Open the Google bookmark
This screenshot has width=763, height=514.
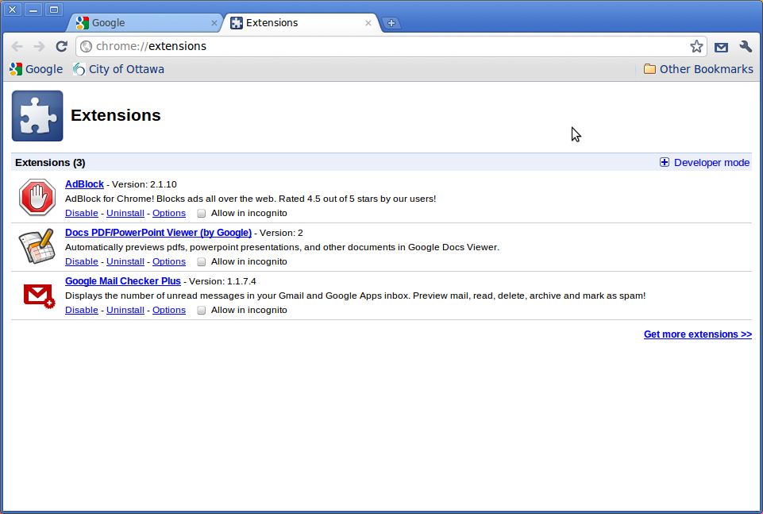pyautogui.click(x=37, y=69)
